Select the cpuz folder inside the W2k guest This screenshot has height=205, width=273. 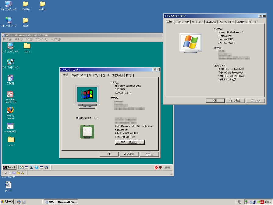27,48
